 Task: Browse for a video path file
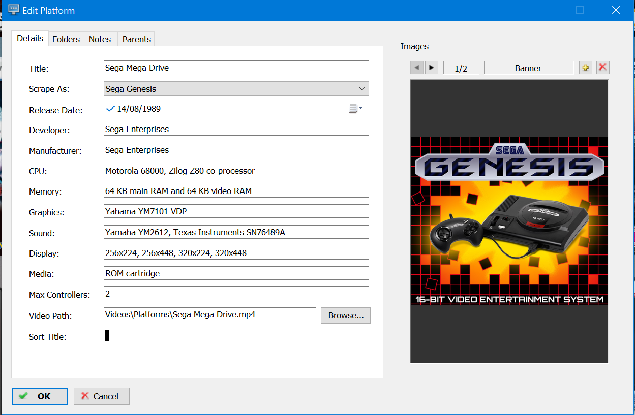(x=346, y=315)
